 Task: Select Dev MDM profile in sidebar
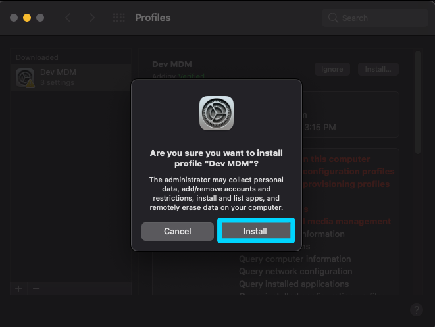click(x=70, y=78)
